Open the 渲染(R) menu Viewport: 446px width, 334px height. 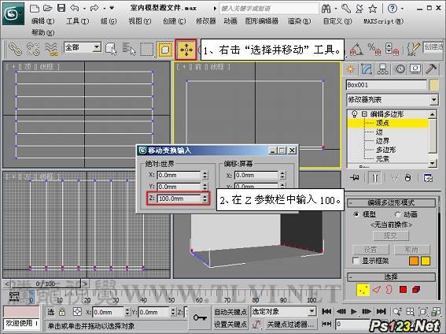click(299, 20)
